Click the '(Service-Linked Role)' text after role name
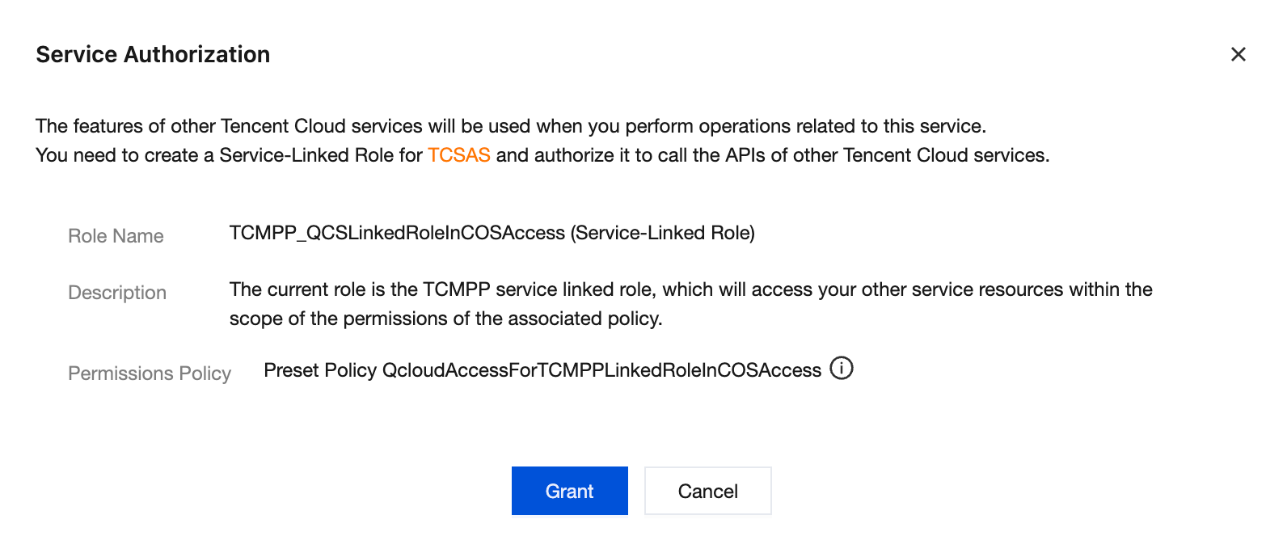Viewport: 1287px width, 553px height. pyautogui.click(x=663, y=233)
